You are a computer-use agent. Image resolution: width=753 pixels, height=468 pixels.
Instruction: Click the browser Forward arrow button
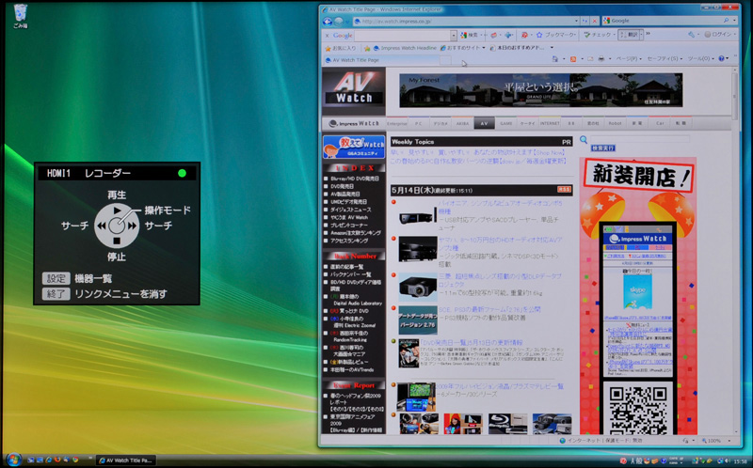[x=339, y=21]
